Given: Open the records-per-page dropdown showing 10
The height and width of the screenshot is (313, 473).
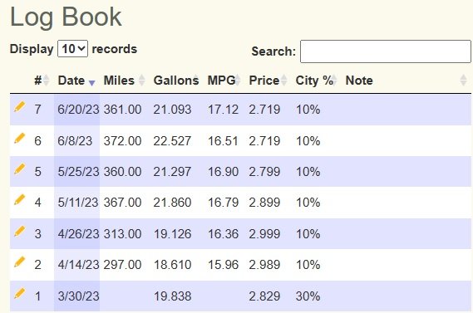Looking at the screenshot, I should [72, 48].
